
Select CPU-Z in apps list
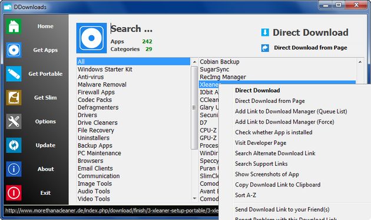coord(208,130)
